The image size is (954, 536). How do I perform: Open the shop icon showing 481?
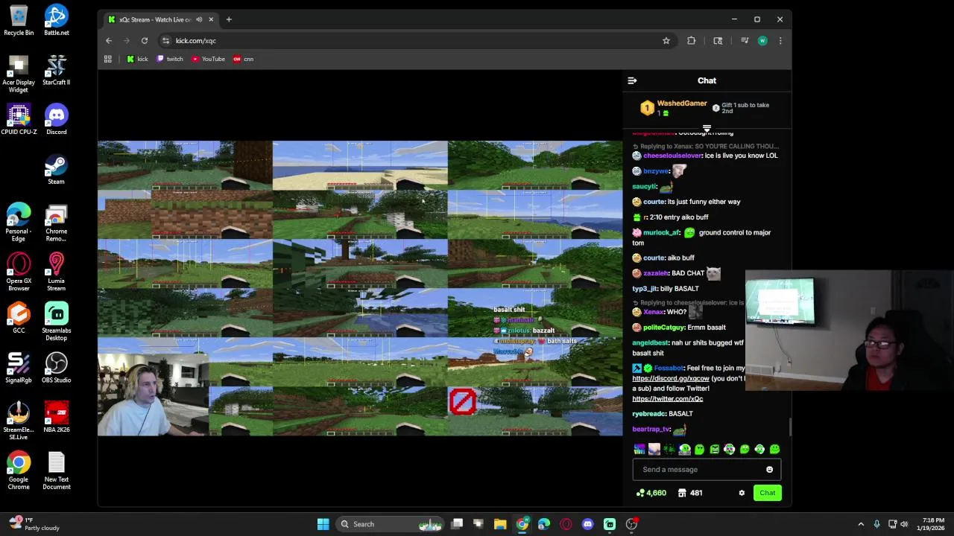(689, 493)
